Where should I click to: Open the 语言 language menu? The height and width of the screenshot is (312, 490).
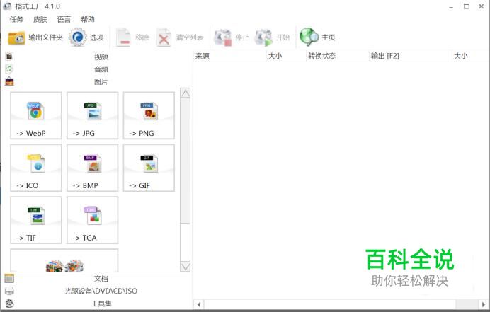(x=64, y=19)
